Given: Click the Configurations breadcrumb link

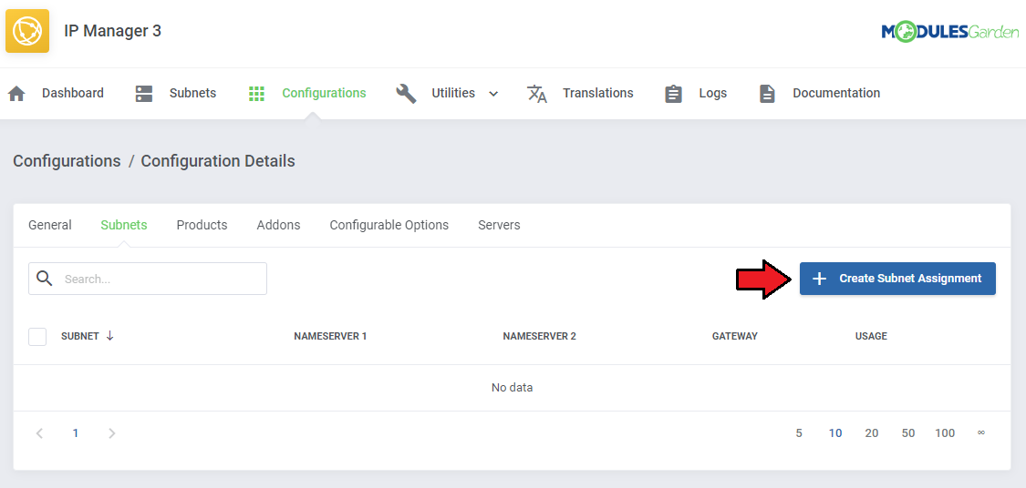Looking at the screenshot, I should click(x=67, y=161).
